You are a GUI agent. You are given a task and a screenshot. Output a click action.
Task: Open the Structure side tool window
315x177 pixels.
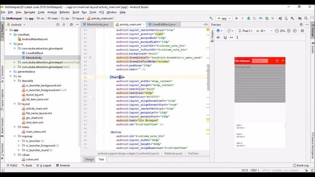click(2, 74)
